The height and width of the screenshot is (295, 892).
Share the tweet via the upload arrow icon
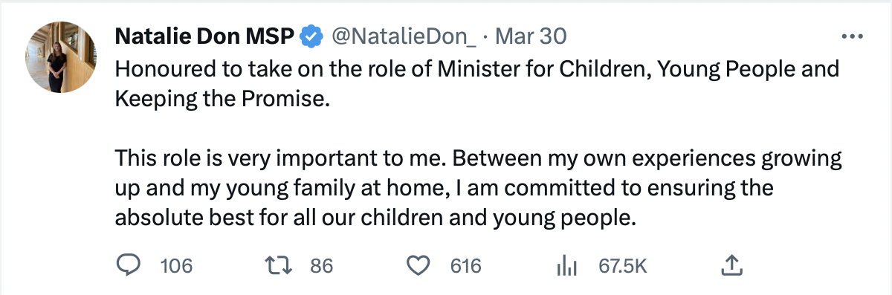[x=731, y=265]
